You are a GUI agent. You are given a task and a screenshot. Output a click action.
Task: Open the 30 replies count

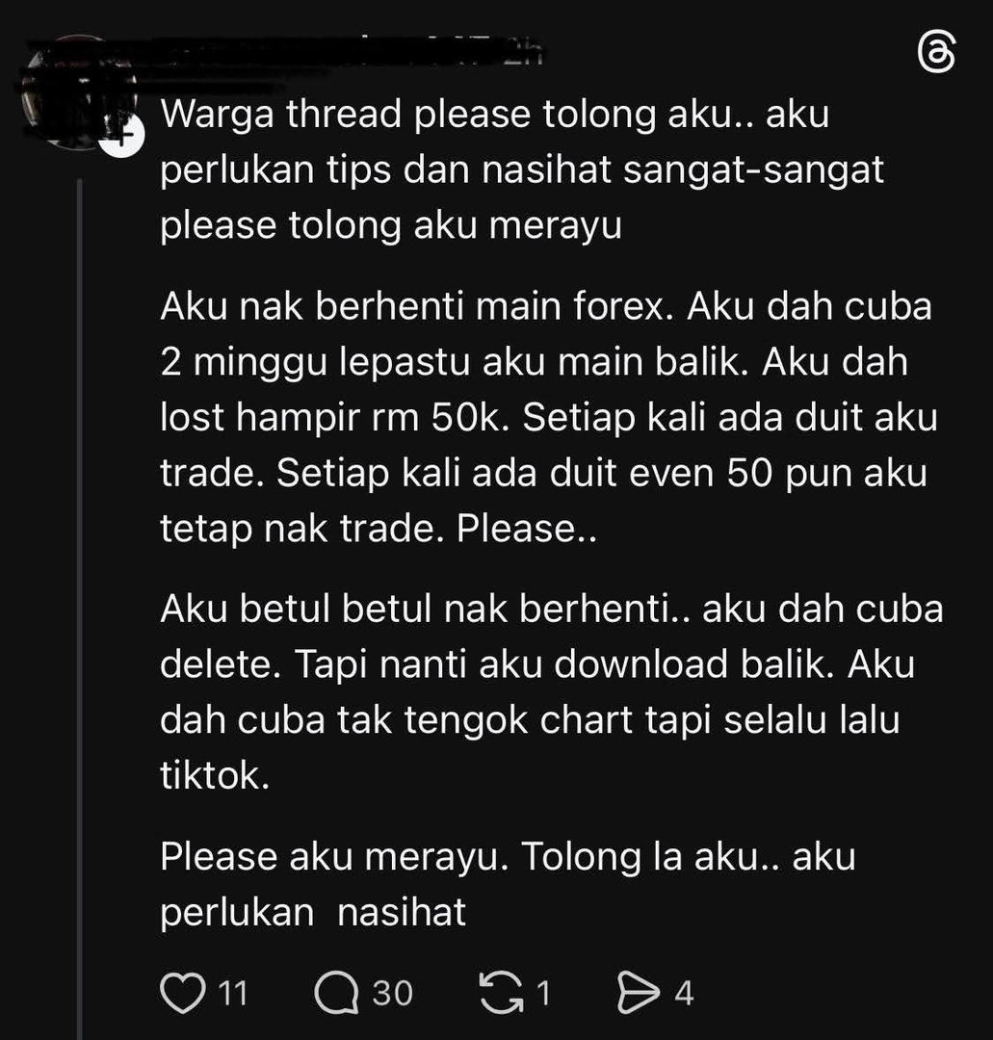click(x=393, y=993)
